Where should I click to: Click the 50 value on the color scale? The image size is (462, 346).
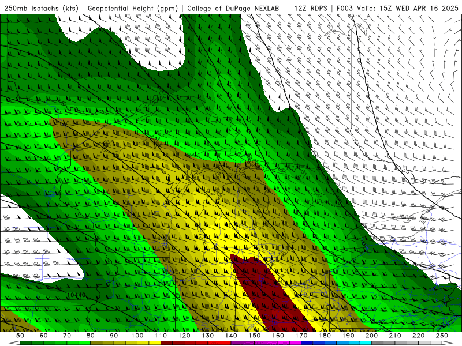coord(20,336)
